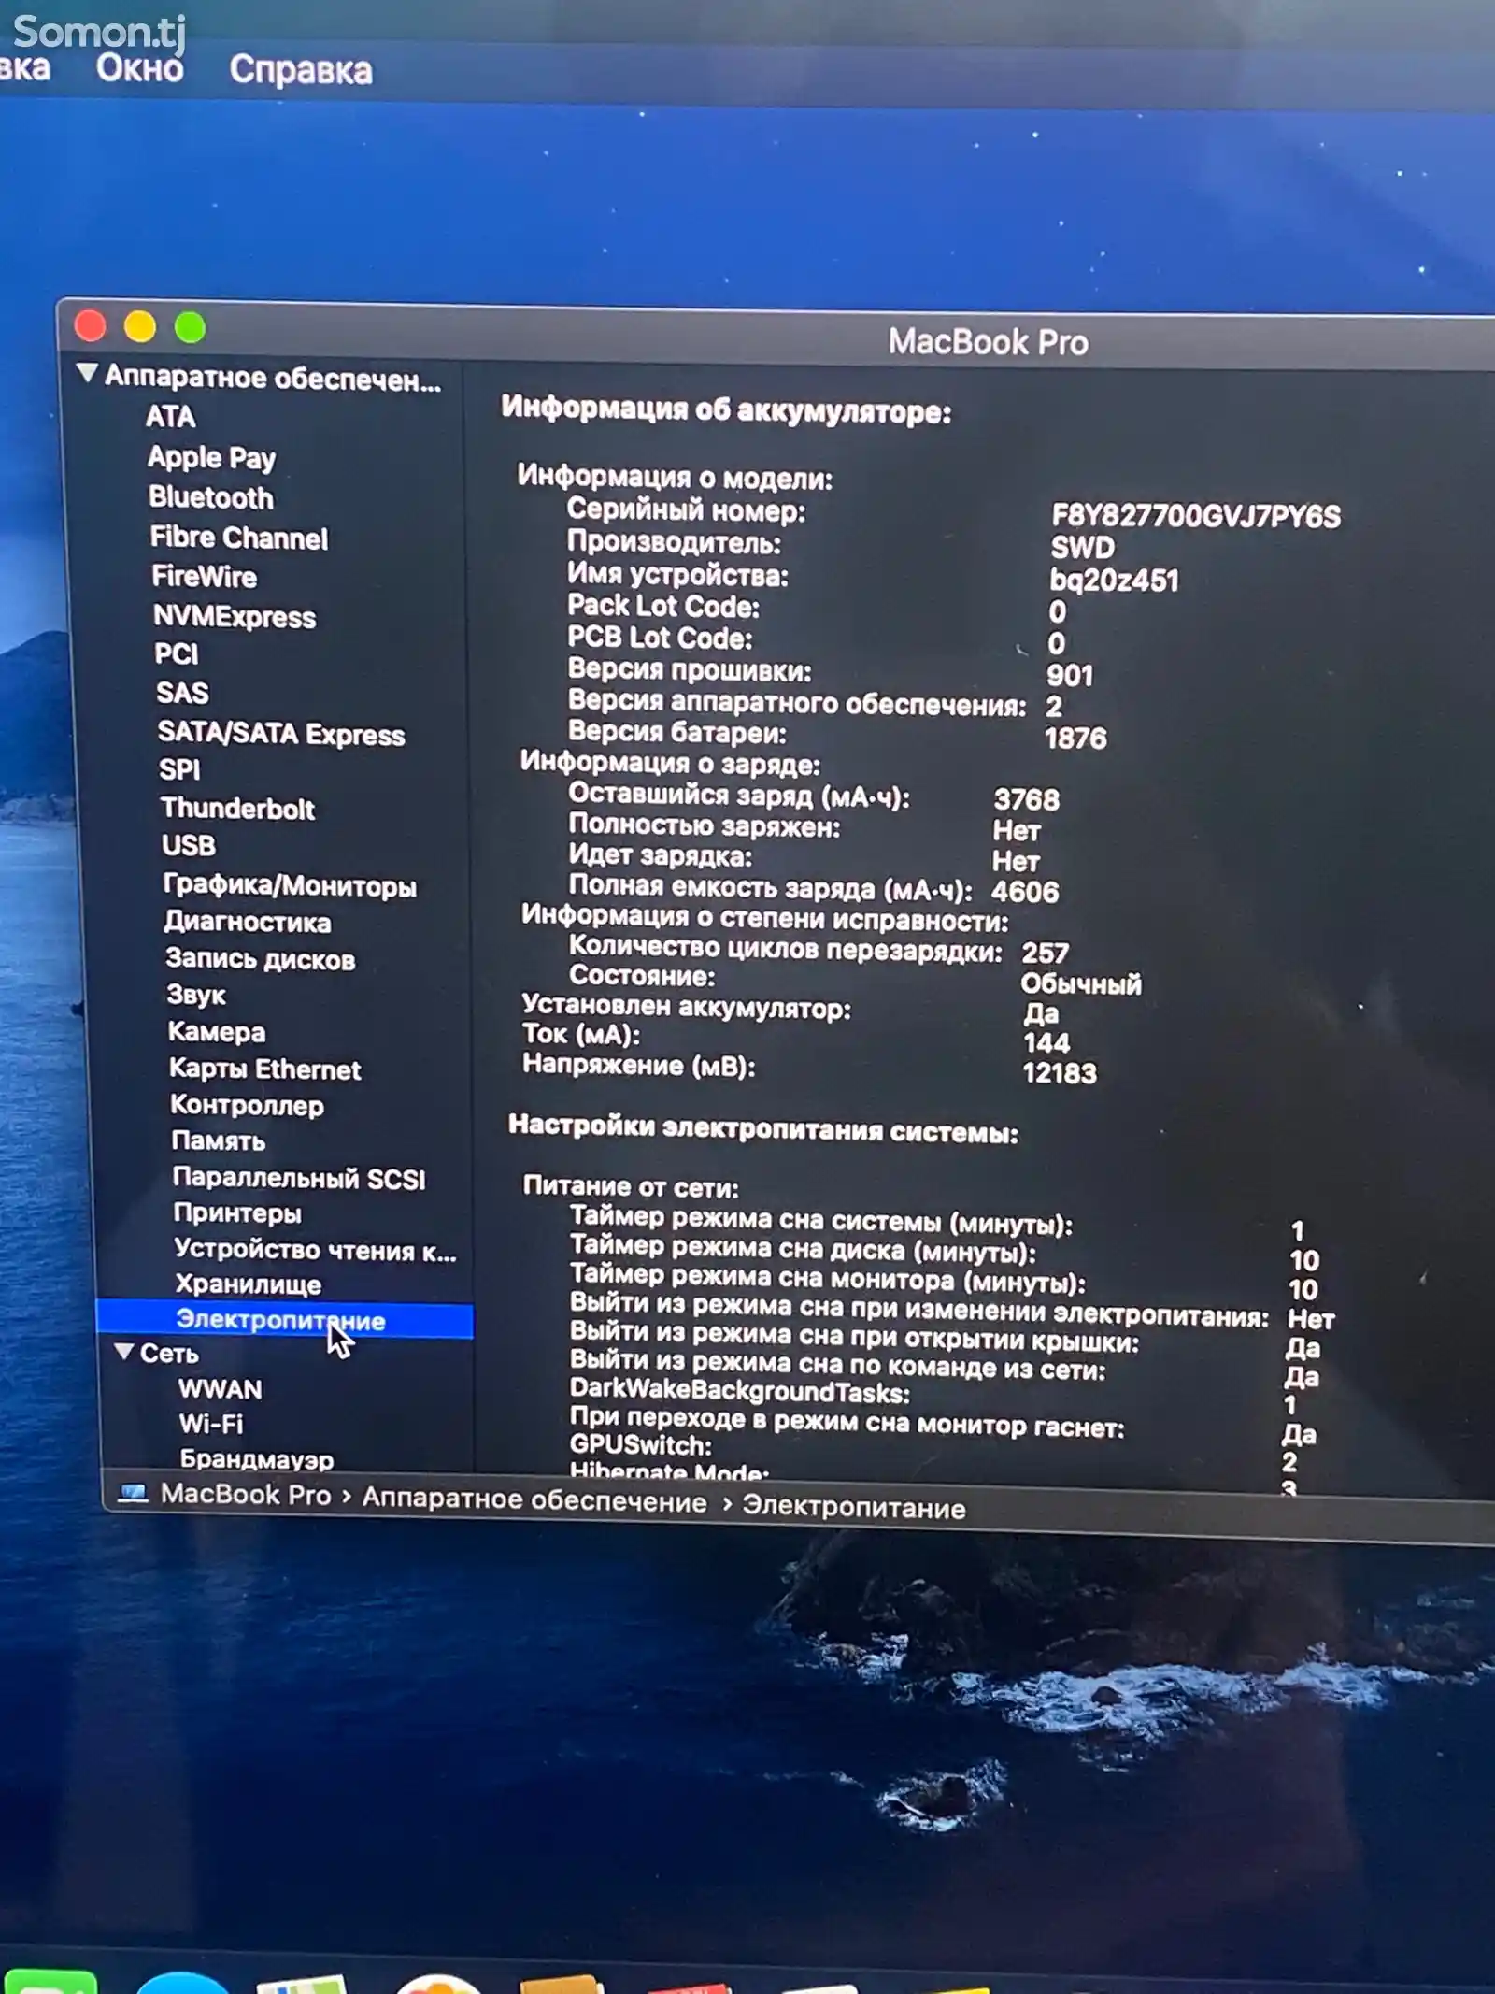
Task: Click the firmware version value 901
Action: 1070,675
